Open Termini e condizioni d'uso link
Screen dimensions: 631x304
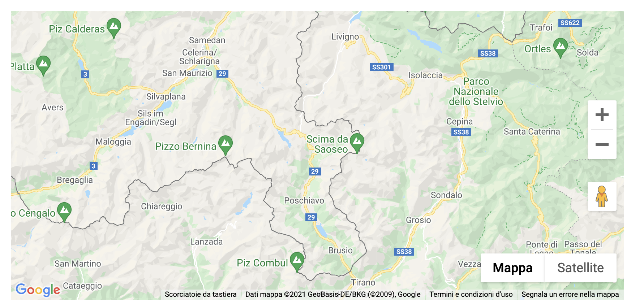pyautogui.click(x=471, y=294)
